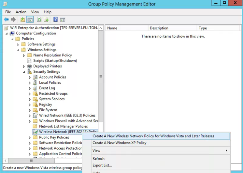The height and width of the screenshot is (173, 243).
Task: Expand the Software Settings tree node
Action: tap(18, 44)
